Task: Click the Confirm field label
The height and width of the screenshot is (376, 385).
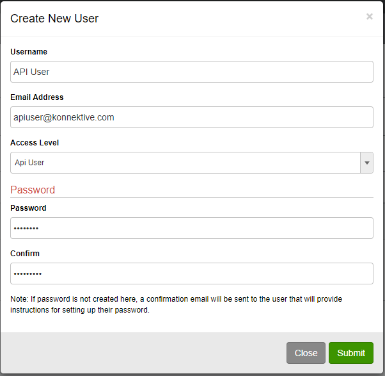Action: click(x=25, y=254)
